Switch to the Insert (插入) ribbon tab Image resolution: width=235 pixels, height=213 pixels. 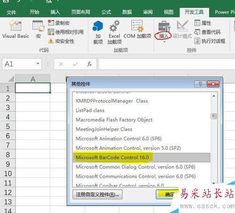(55, 12)
